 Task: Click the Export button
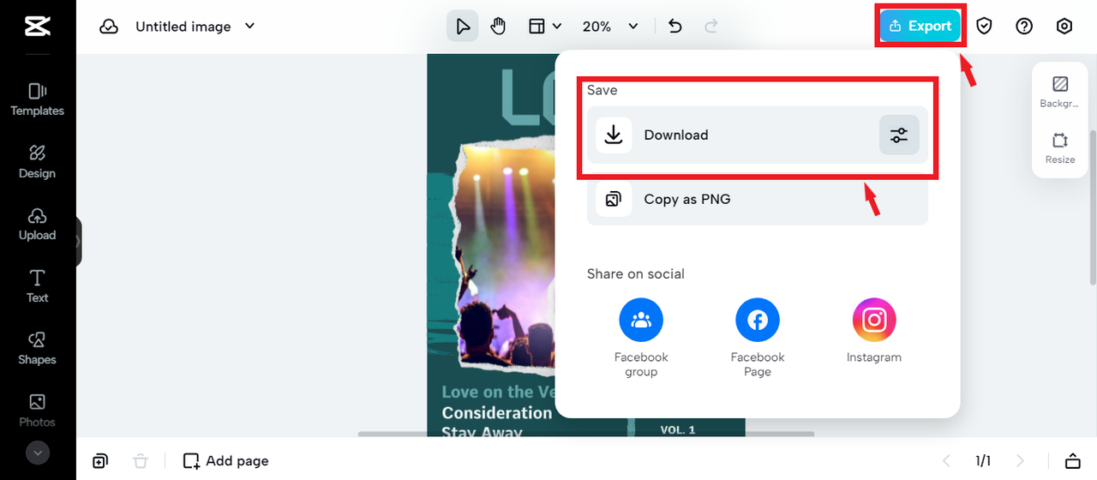coord(920,27)
